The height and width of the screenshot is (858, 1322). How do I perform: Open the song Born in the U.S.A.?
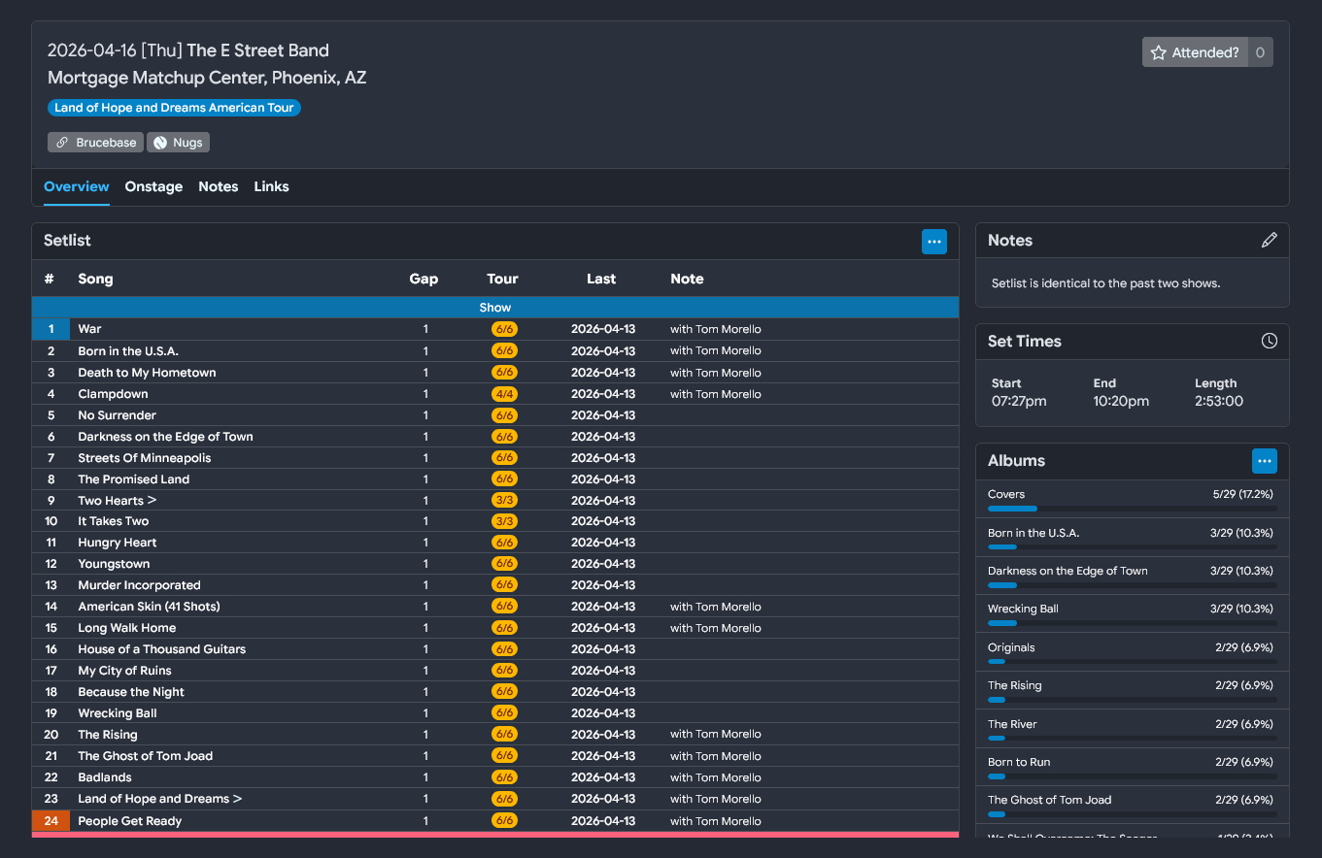tap(128, 351)
